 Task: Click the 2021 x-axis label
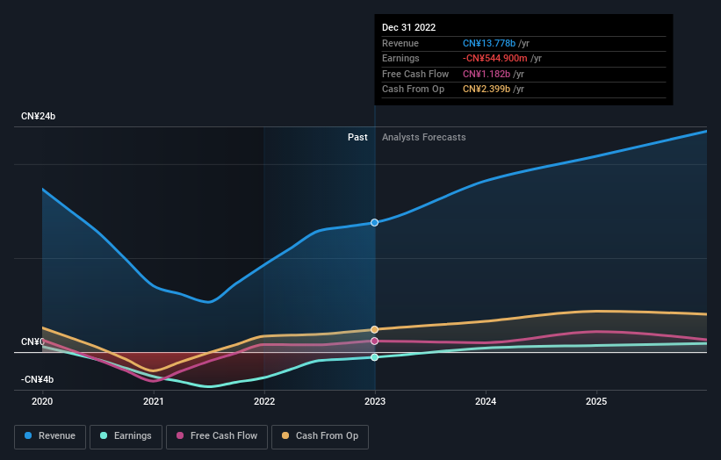pyautogui.click(x=153, y=402)
